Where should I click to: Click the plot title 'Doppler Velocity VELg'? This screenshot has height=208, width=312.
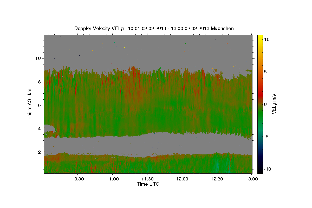[x=99, y=28]
